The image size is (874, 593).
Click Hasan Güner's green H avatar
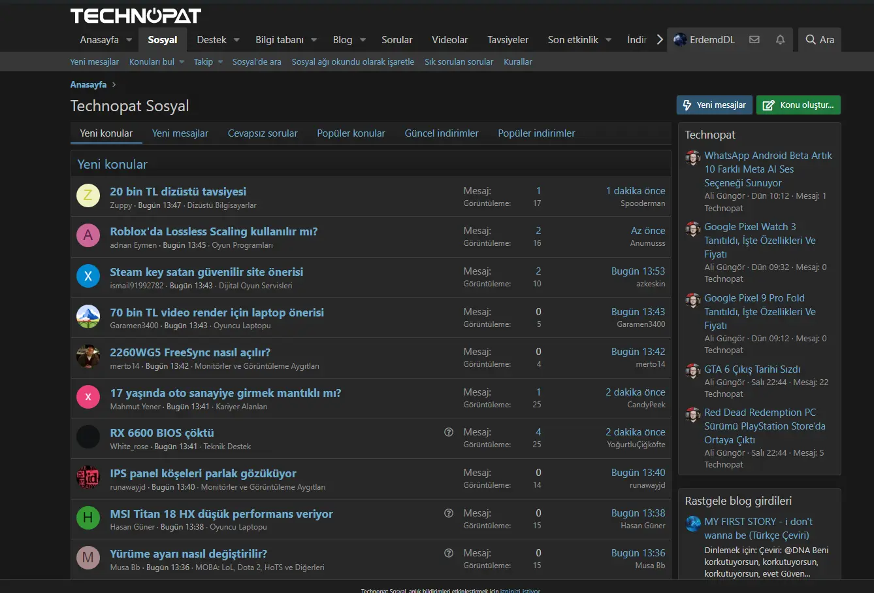[88, 518]
